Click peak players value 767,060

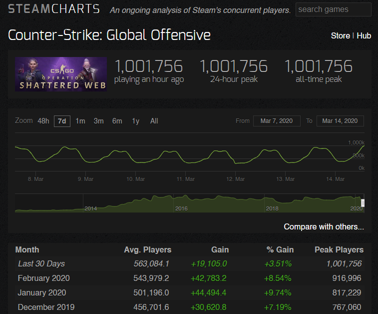pyautogui.click(x=347, y=307)
